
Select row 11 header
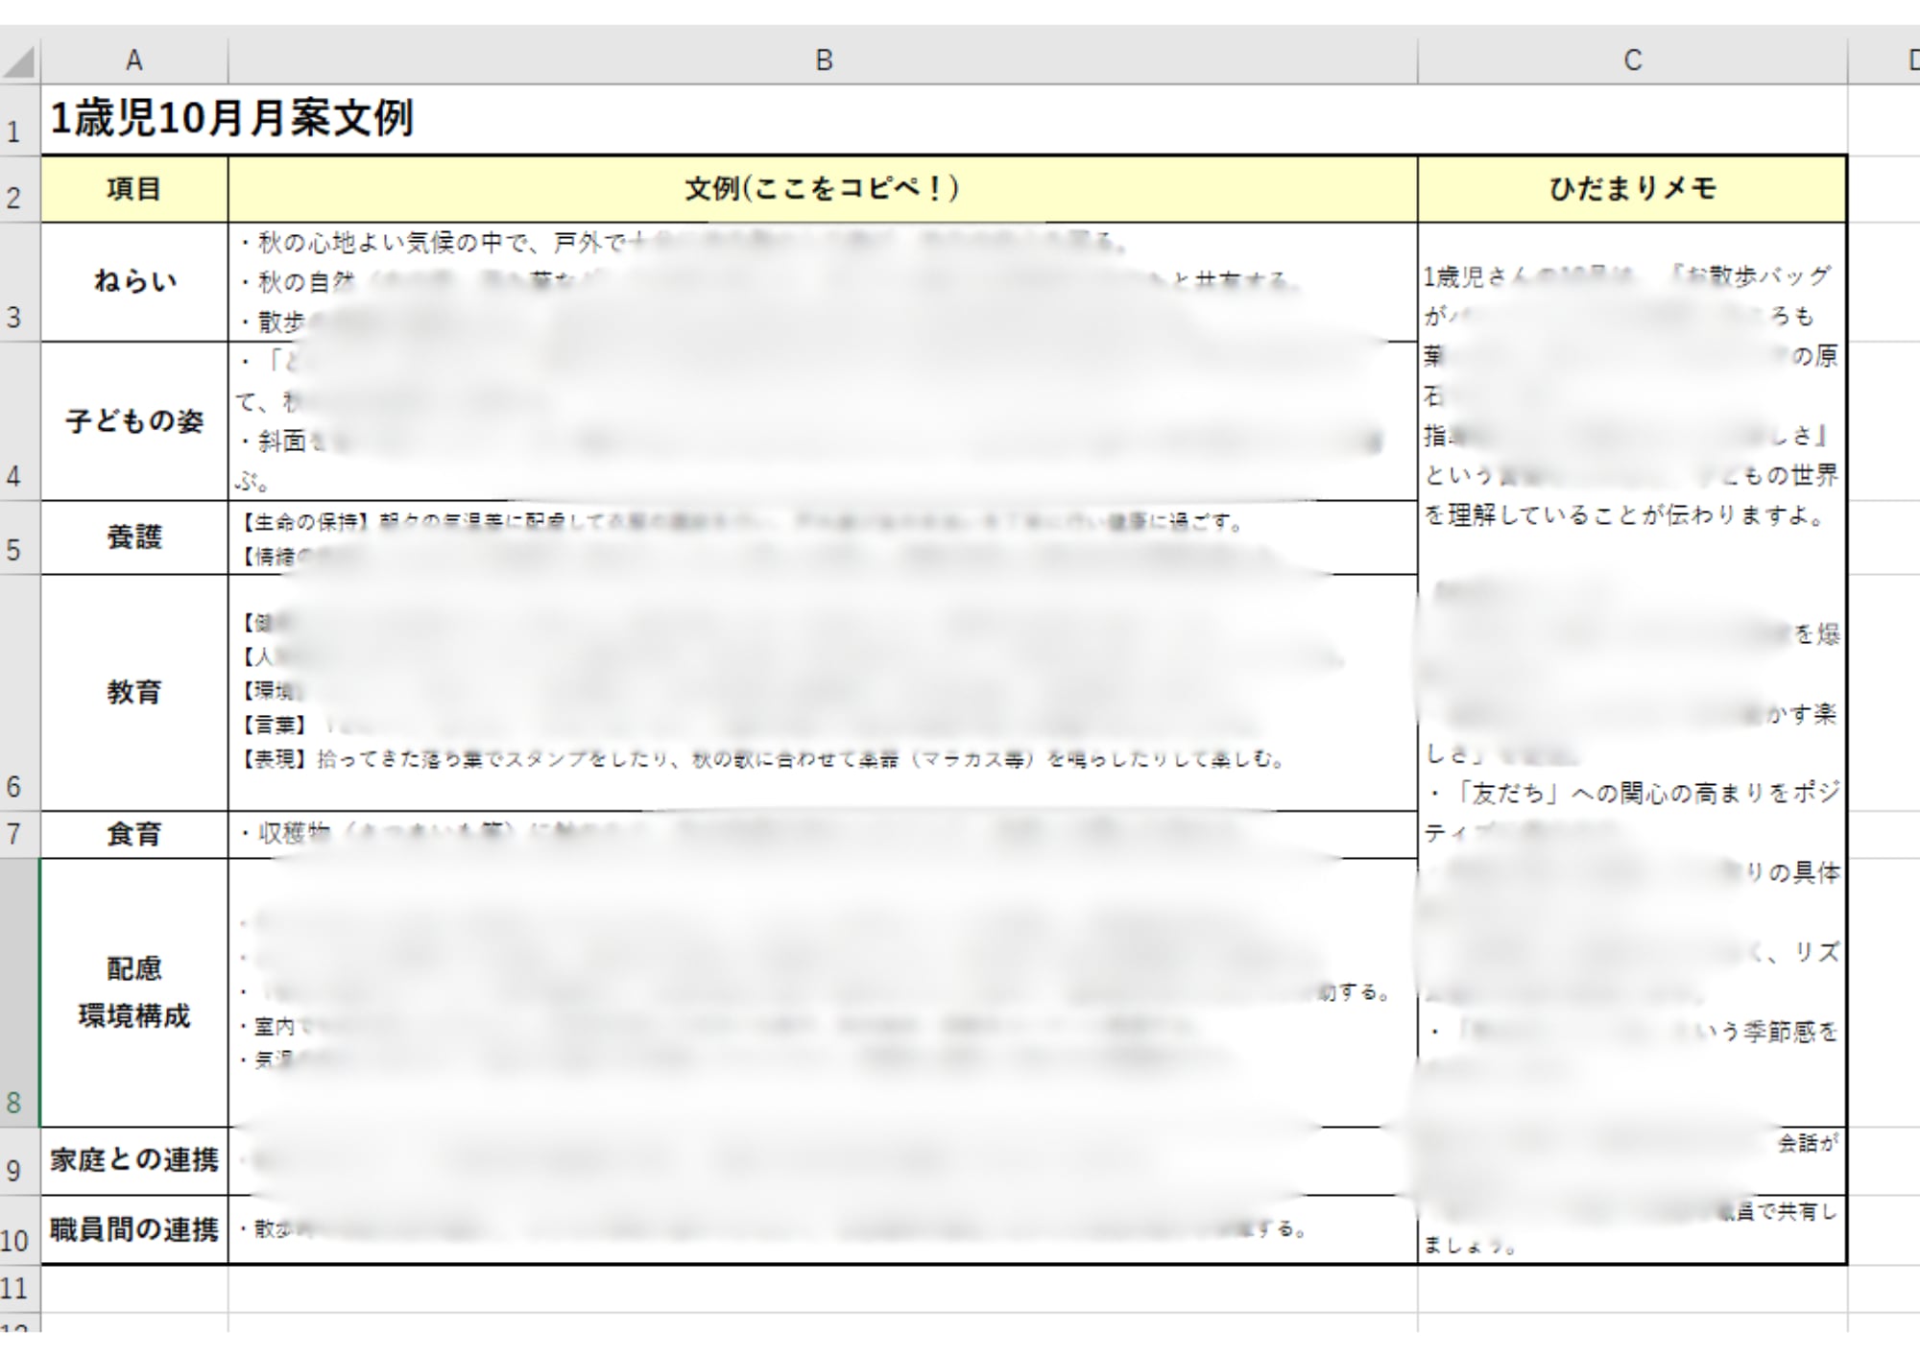(19, 1288)
